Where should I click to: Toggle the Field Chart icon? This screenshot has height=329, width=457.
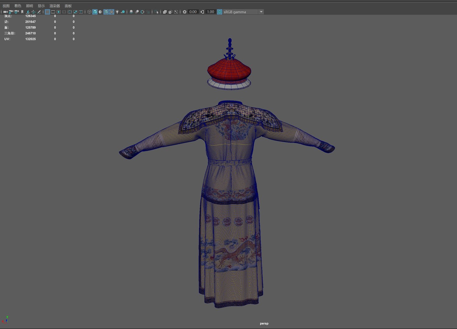70,12
